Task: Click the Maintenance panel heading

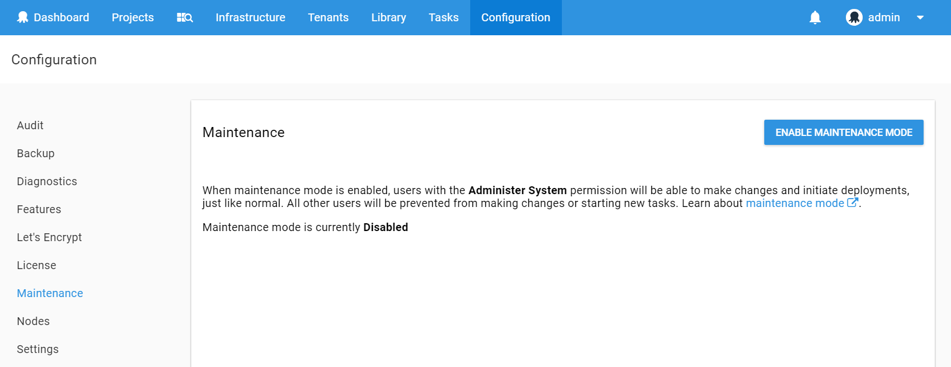Action: [243, 132]
